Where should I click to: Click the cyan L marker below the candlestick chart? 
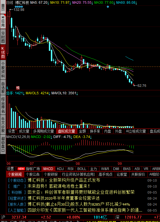click(8, 88)
